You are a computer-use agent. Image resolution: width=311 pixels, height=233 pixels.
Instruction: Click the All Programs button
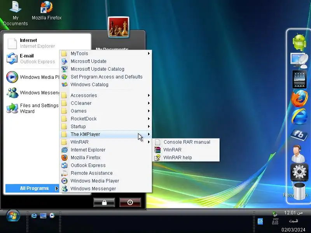(x=32, y=188)
